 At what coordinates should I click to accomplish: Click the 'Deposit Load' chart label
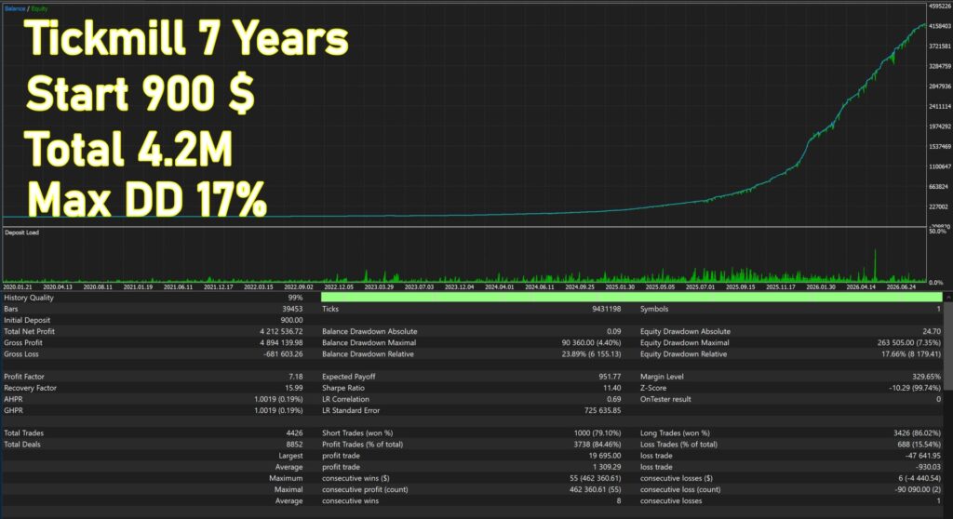point(22,233)
